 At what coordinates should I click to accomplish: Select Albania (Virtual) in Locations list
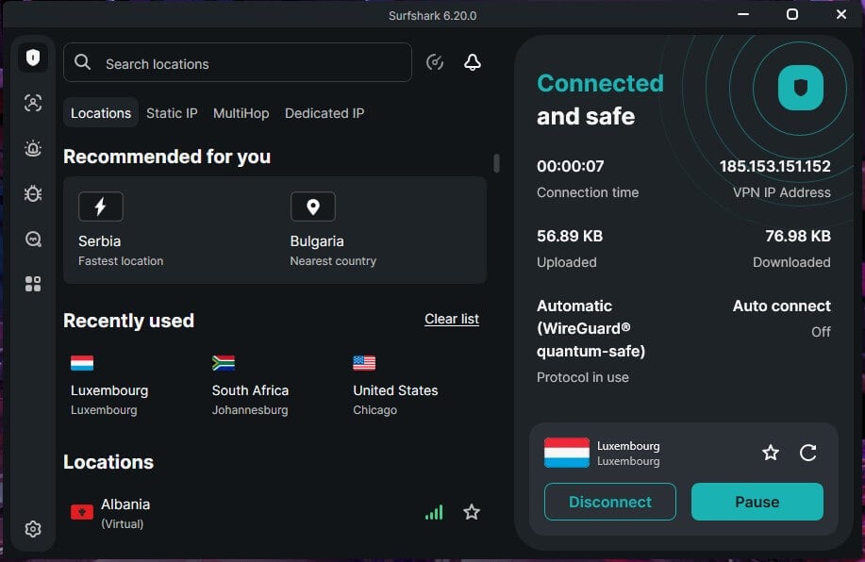pyautogui.click(x=274, y=513)
